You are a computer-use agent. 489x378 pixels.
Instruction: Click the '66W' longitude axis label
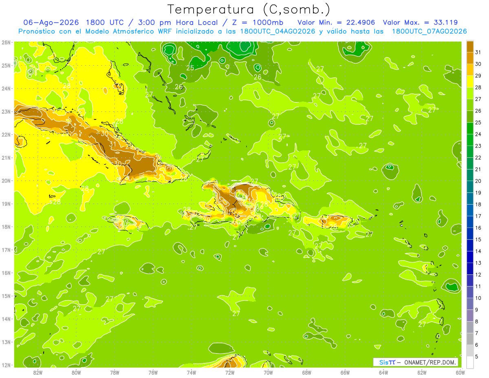pos(345,372)
